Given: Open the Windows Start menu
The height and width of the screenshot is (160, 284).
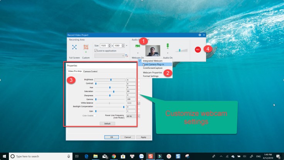Looking at the screenshot, I should 4,156.
